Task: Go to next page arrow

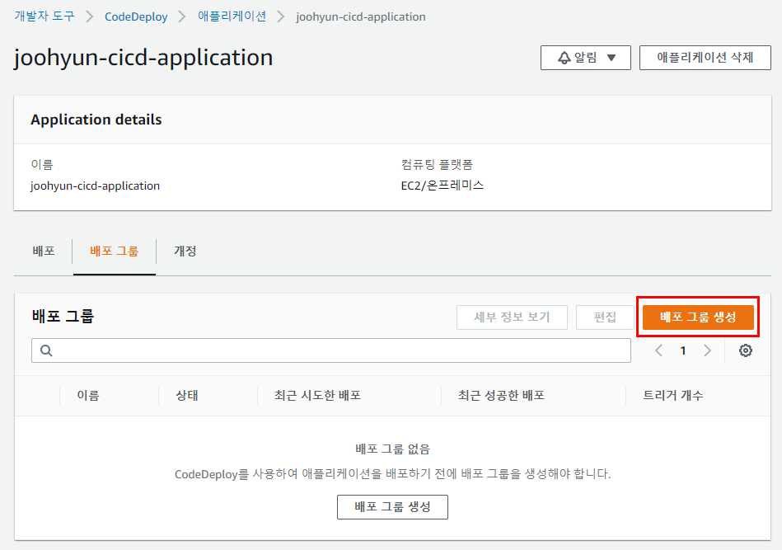Action: [x=707, y=350]
